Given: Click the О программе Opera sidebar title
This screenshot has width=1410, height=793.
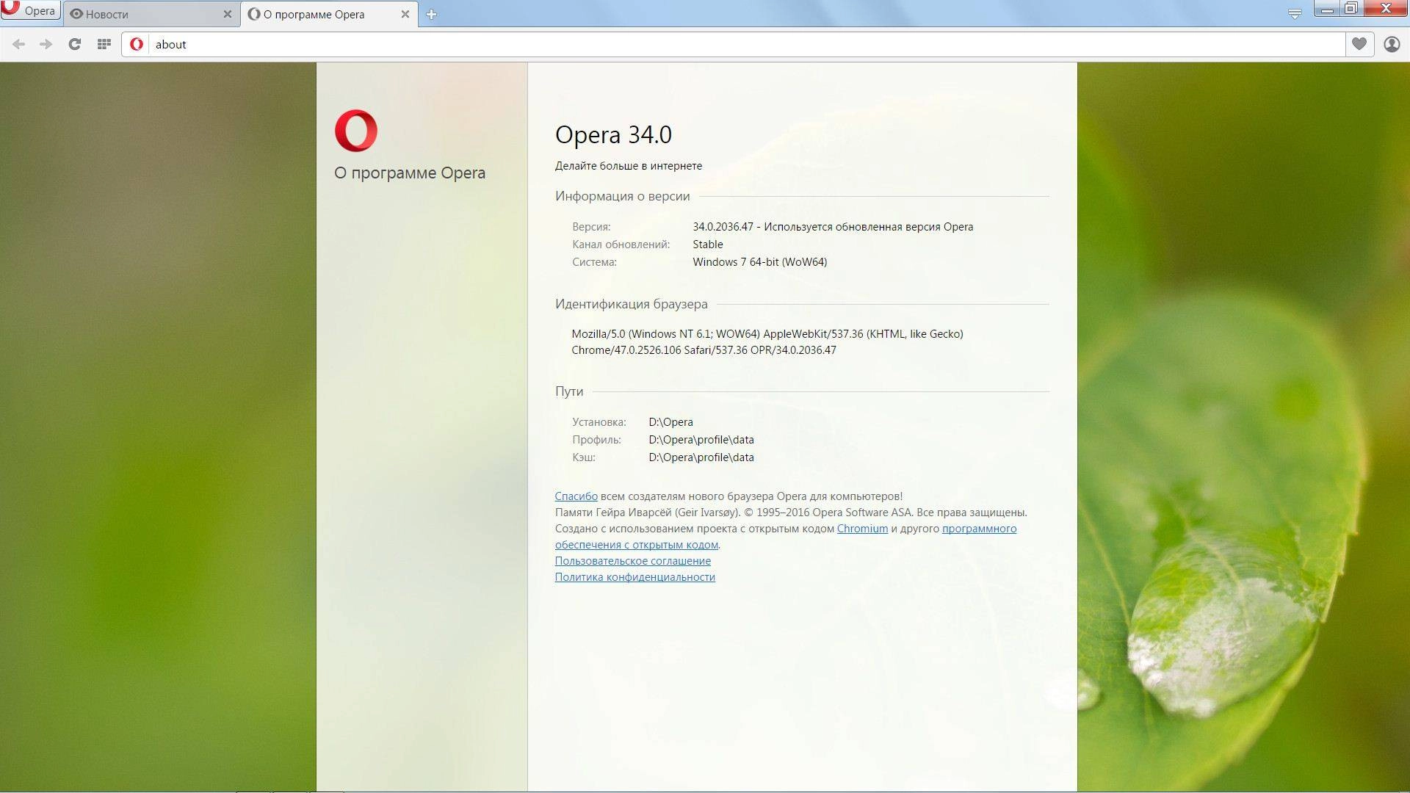Looking at the screenshot, I should [x=410, y=173].
